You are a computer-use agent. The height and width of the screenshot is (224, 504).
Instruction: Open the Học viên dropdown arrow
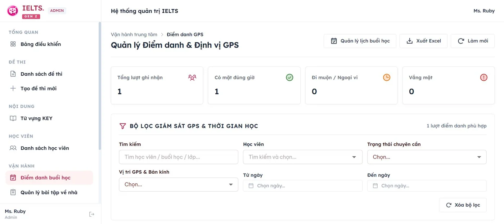tap(355, 157)
